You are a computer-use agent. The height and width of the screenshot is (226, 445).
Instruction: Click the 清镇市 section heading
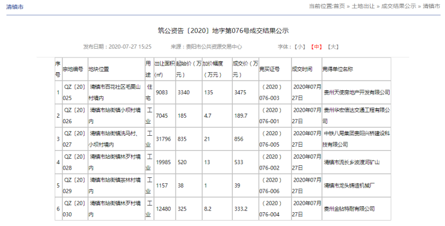pyautogui.click(x=15, y=7)
